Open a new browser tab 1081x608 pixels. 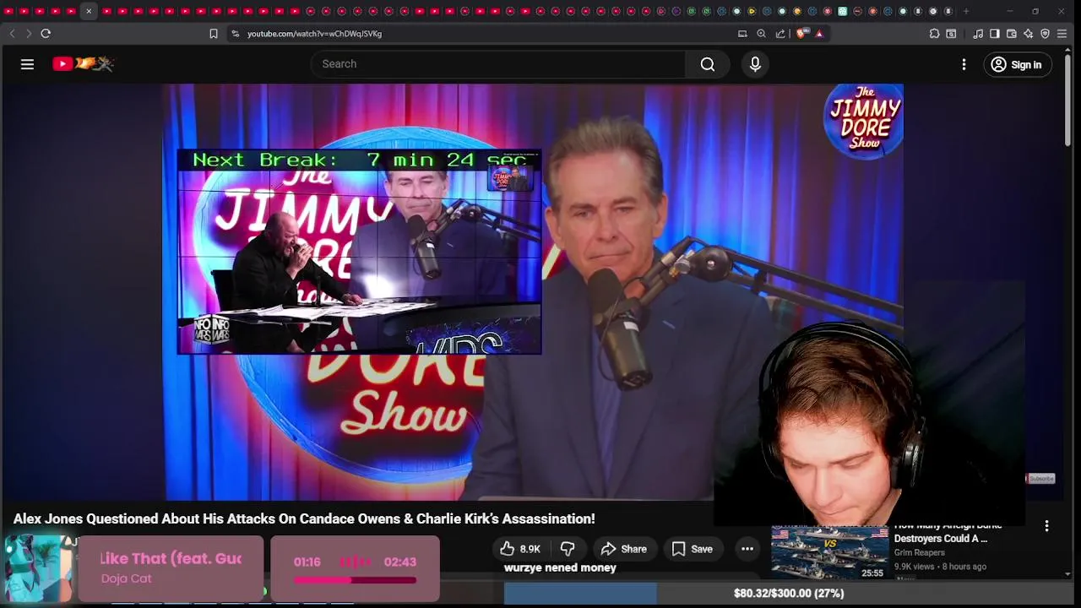point(966,11)
